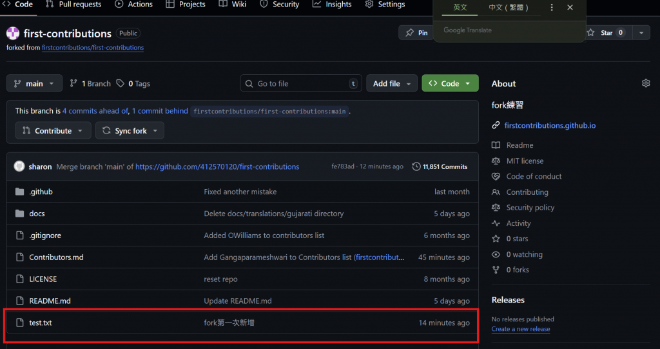Open the 'Fixed another mistake' commit message
This screenshot has width=660, height=349.
[x=240, y=192]
